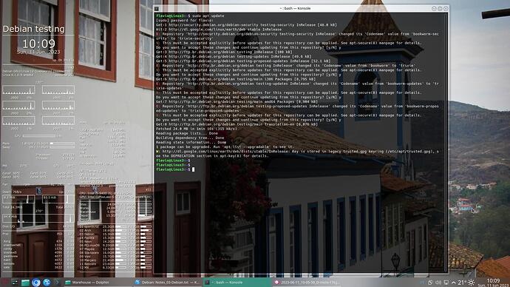
Task: Open the system settings taskbar shortcut
Action: click(x=15, y=283)
